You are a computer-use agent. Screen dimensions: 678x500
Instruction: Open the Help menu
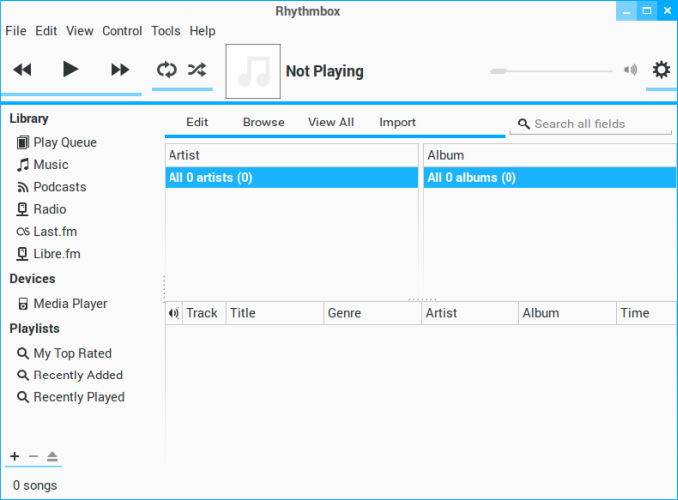(202, 31)
